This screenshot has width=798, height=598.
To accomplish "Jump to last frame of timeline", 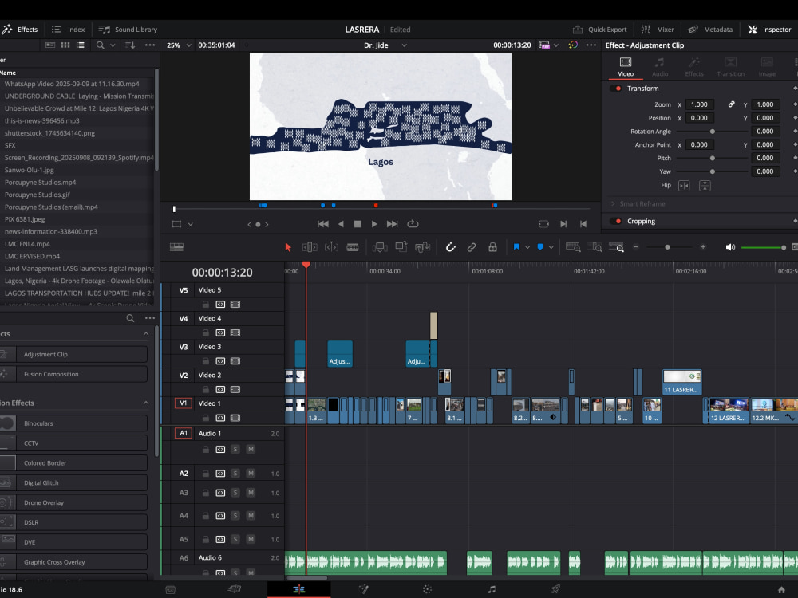I will coord(392,224).
